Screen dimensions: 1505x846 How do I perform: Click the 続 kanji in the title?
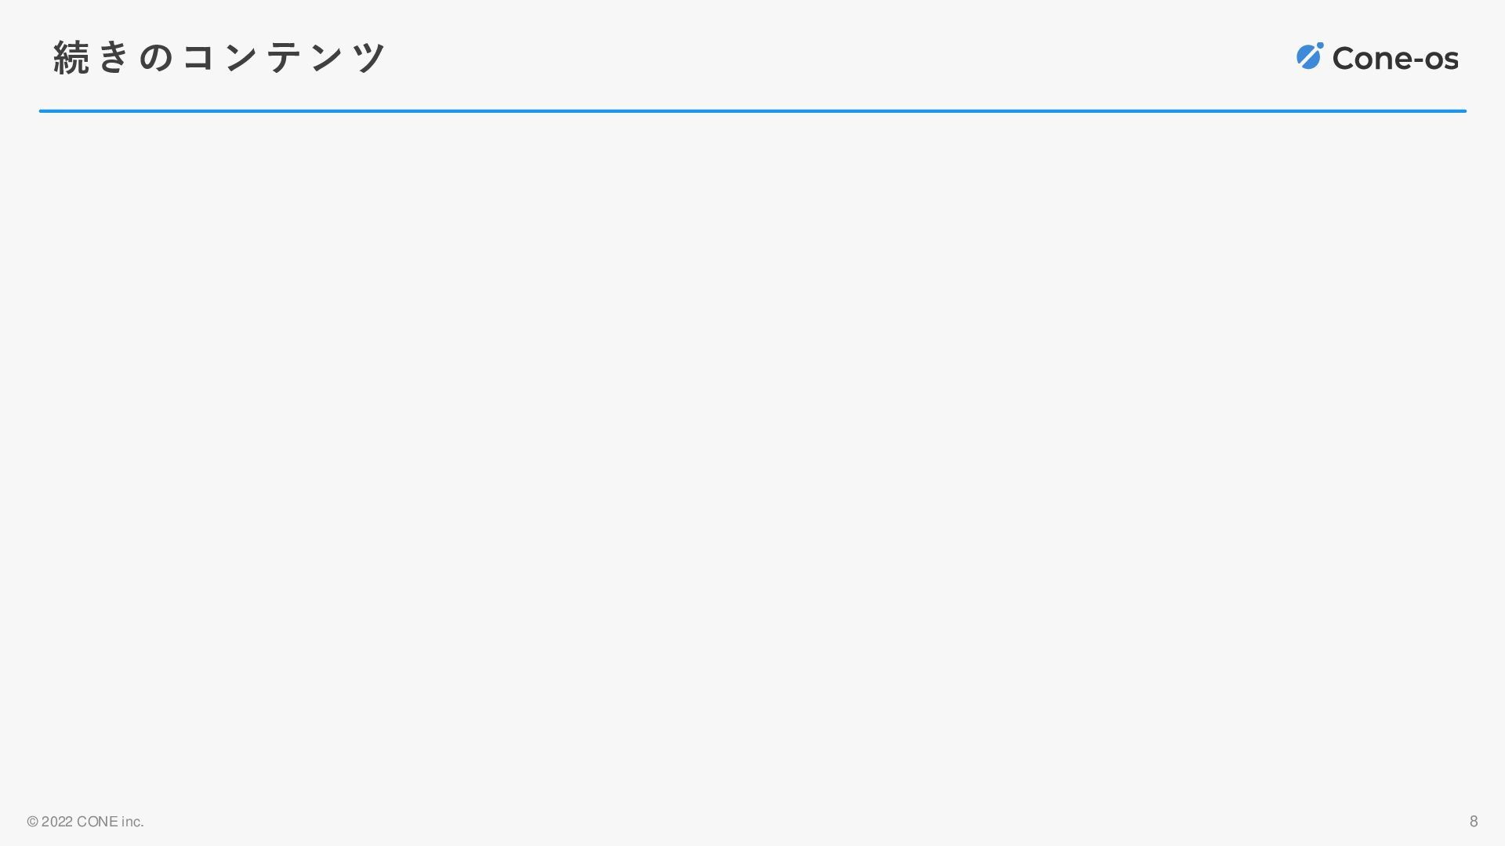pyautogui.click(x=71, y=58)
